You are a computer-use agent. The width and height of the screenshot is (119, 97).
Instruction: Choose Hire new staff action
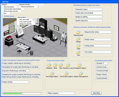(x=24, y=19)
